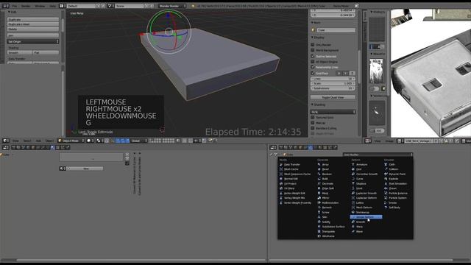
Task: Click the Soft Body modifier icon
Action: pos(386,208)
